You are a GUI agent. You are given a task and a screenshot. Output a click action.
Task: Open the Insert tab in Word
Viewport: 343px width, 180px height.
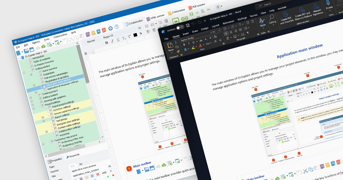pyautogui.click(x=186, y=34)
